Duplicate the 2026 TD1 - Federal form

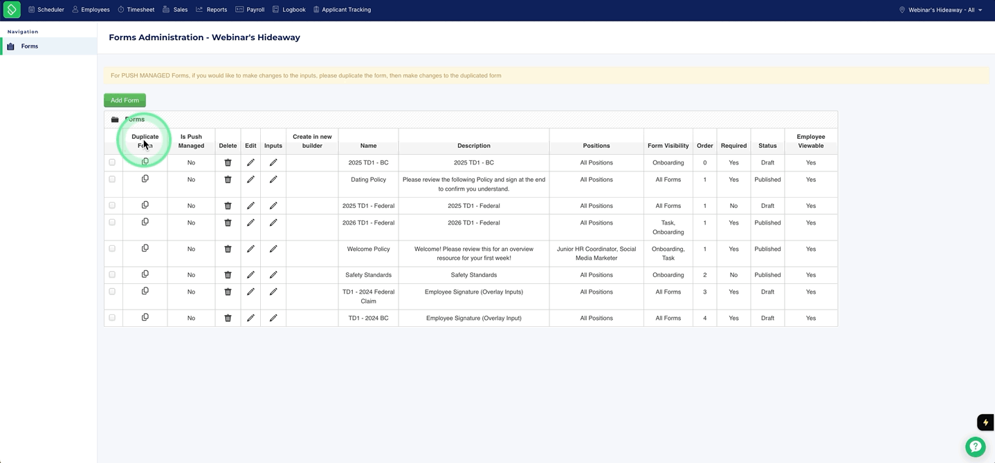pos(145,222)
